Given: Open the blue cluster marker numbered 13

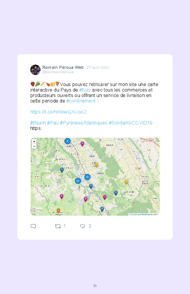Looking at the screenshot, I should coord(87,177).
